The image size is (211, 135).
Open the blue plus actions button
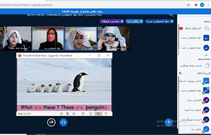[168, 122]
